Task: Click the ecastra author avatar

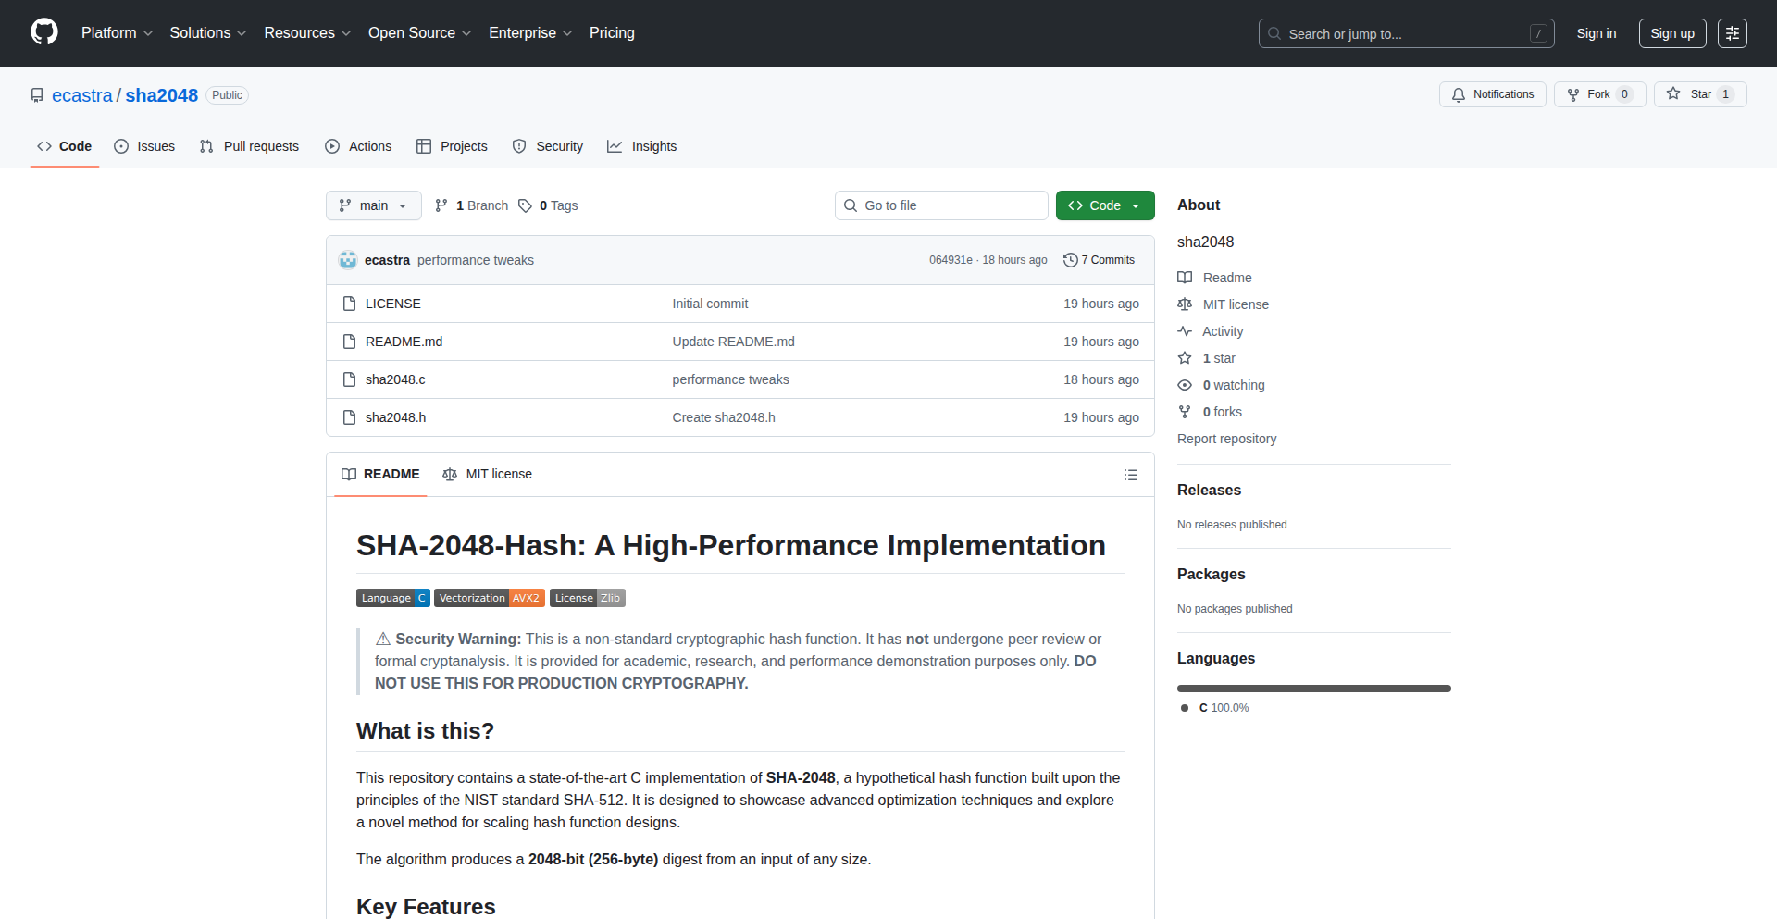Action: 348,260
